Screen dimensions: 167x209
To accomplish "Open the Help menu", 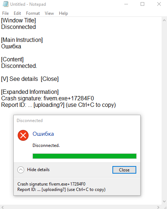I will coord(63,13).
